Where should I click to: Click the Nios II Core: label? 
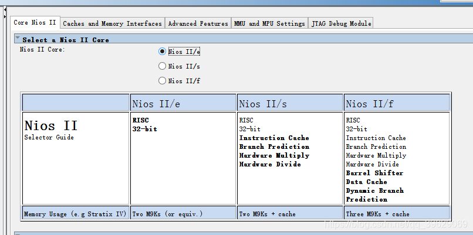pos(42,49)
